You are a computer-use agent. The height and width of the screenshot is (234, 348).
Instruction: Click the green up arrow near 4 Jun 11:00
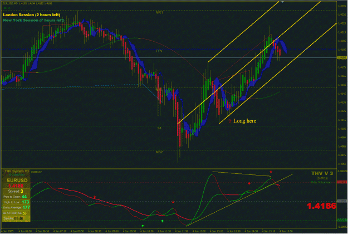[x=162, y=221]
